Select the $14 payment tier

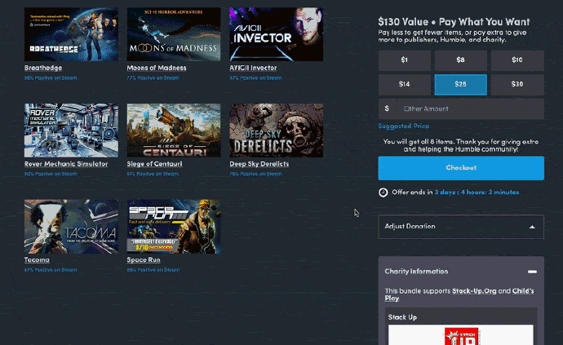coord(404,84)
